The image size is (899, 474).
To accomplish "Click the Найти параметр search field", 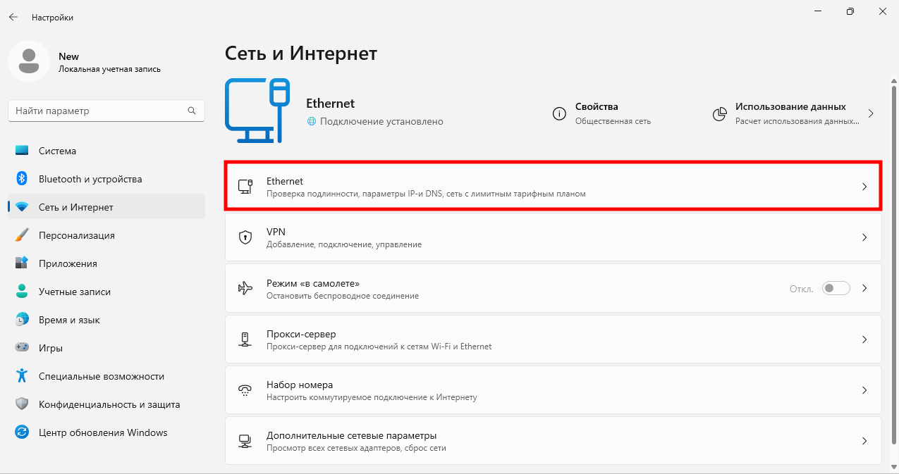I will coord(106,111).
